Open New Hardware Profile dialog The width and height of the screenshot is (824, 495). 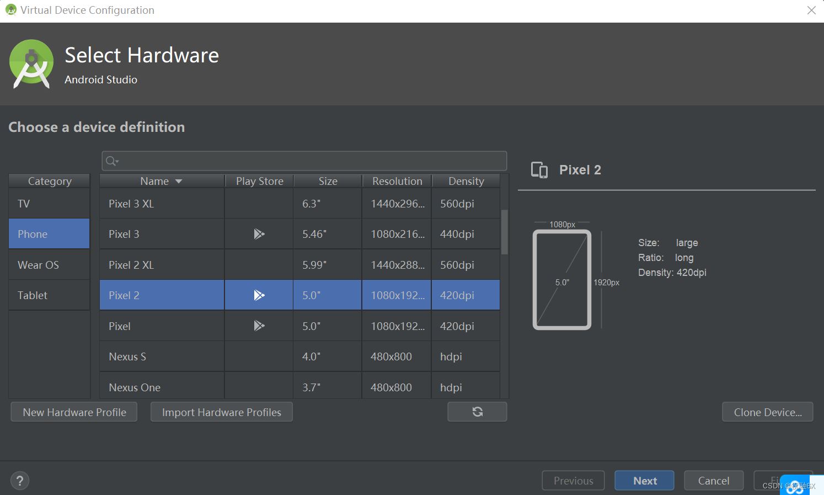coord(74,412)
